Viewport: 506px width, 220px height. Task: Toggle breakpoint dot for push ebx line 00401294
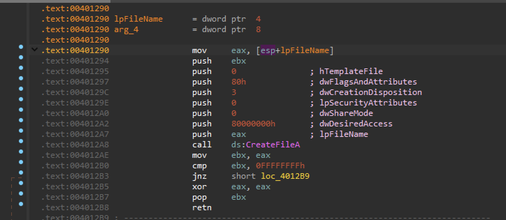(21, 57)
